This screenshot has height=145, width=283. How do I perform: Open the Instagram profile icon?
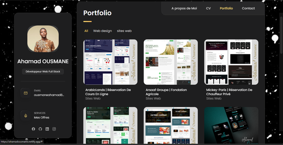54,129
